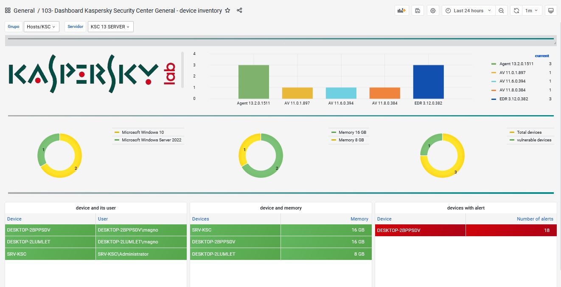561x287 pixels.
Task: Toggle Memory 8 GB legend entry
Action: click(x=351, y=140)
